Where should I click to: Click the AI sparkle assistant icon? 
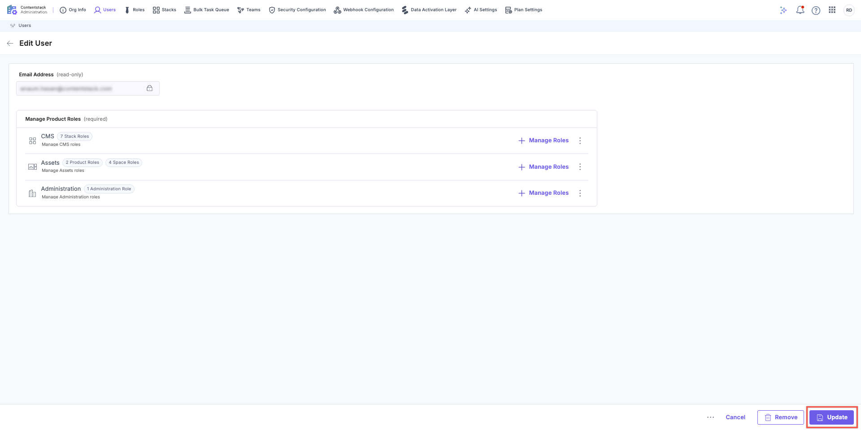click(x=783, y=10)
